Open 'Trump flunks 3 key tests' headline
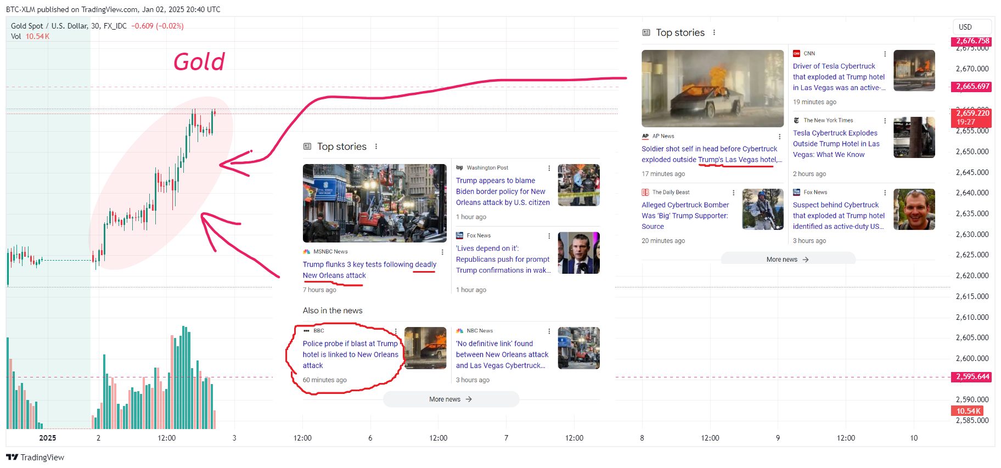Viewport: 1001px width, 468px height. coord(369,270)
